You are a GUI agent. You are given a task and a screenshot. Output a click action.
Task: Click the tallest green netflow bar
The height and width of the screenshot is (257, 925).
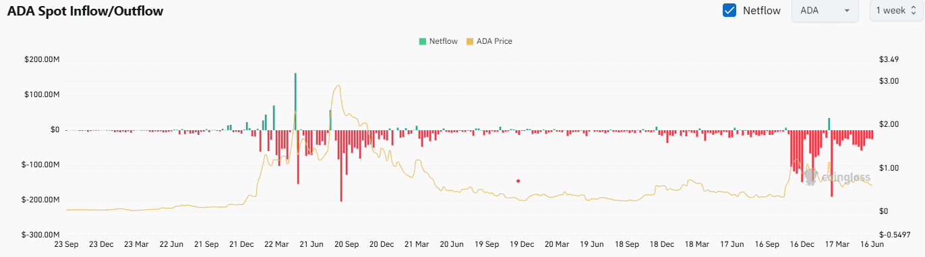tap(295, 101)
